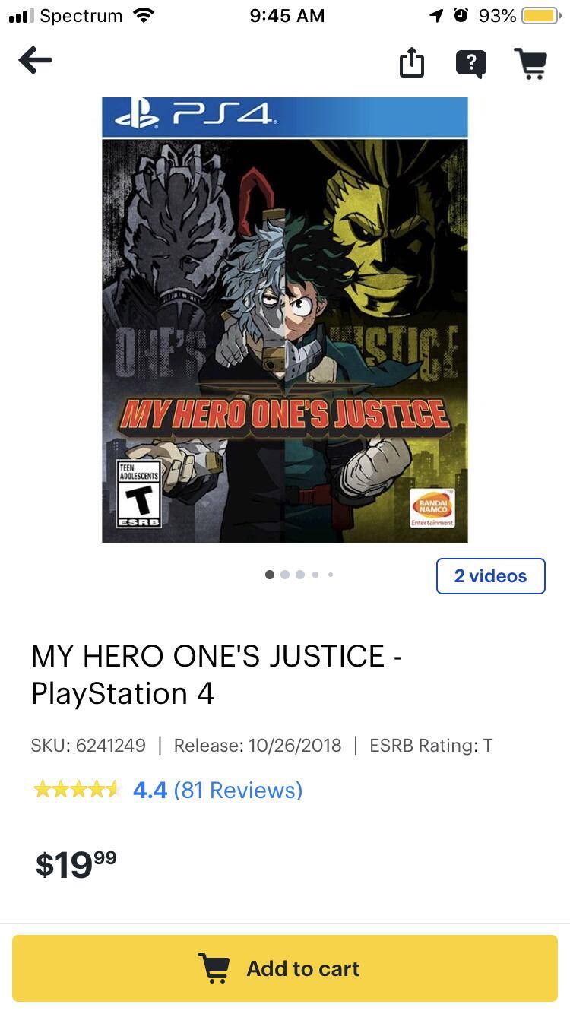570x1014 pixels.
Task: Tap the product title text
Action: (217, 674)
